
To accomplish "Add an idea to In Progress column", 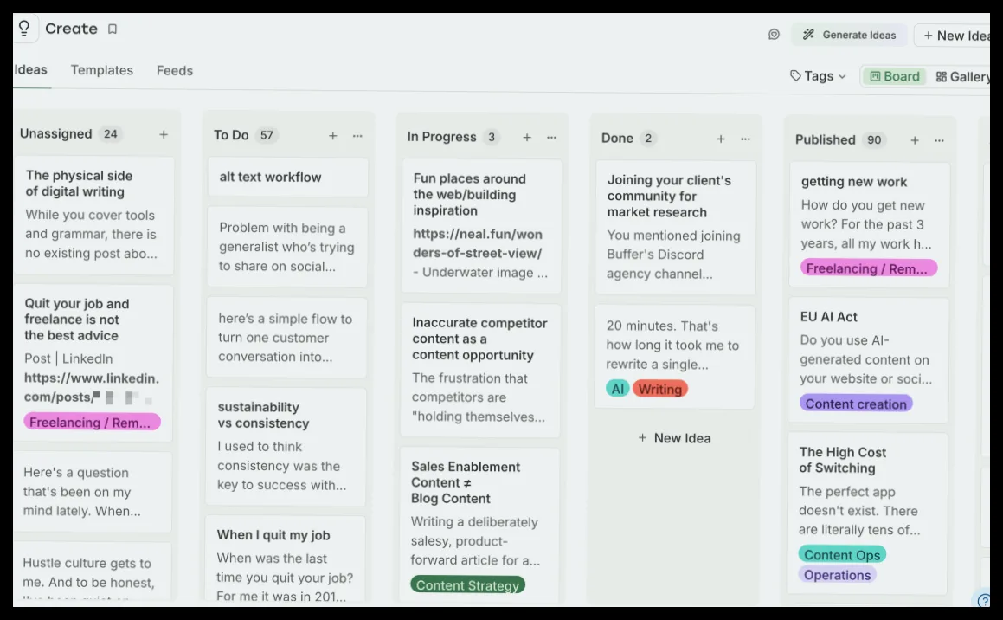I will (x=527, y=137).
